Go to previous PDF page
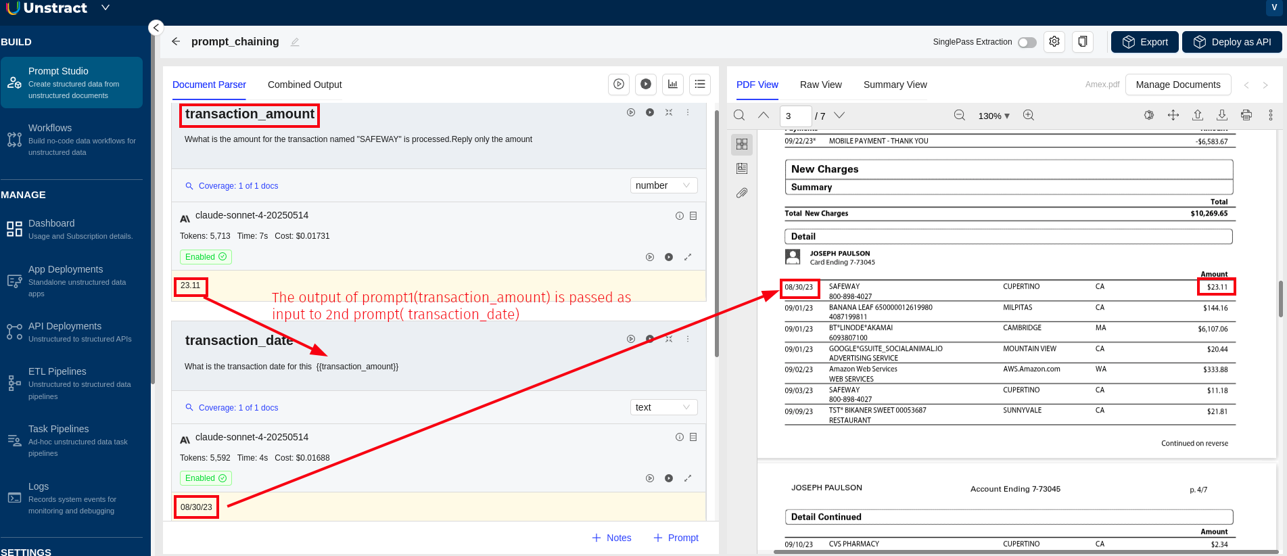1287x556 pixels. pyautogui.click(x=764, y=116)
